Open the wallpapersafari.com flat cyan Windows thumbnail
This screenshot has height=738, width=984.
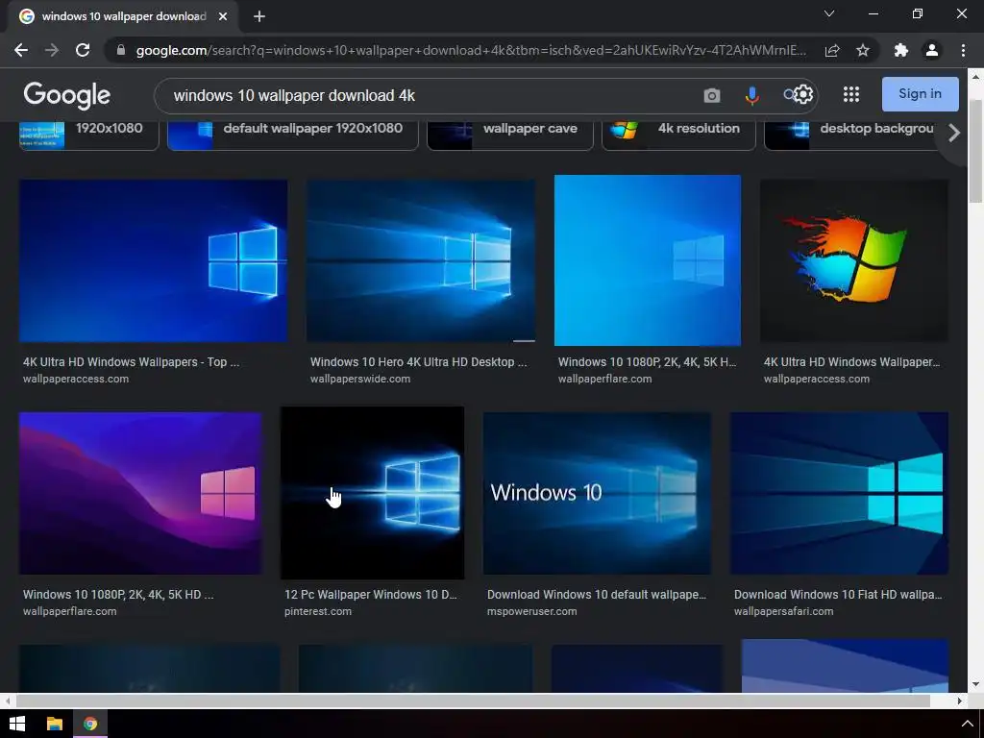[x=839, y=493]
